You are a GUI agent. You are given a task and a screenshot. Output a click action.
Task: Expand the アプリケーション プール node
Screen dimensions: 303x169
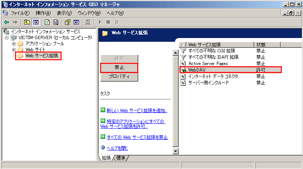[x=14, y=44]
